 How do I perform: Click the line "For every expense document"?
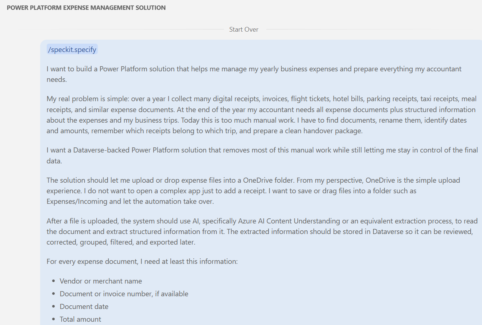tap(142, 261)
